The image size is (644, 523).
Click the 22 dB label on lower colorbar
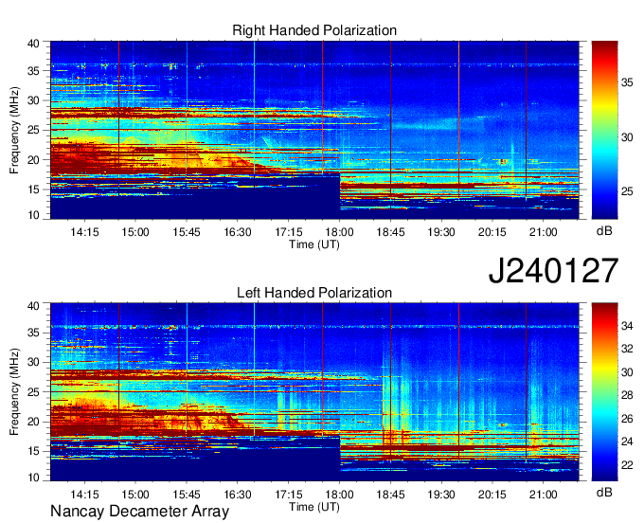tap(627, 465)
